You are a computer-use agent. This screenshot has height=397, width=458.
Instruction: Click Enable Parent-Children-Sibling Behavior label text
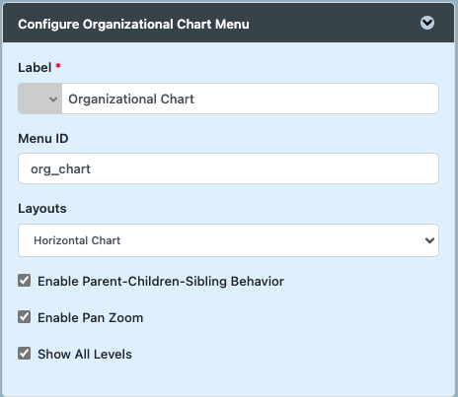[x=161, y=282]
